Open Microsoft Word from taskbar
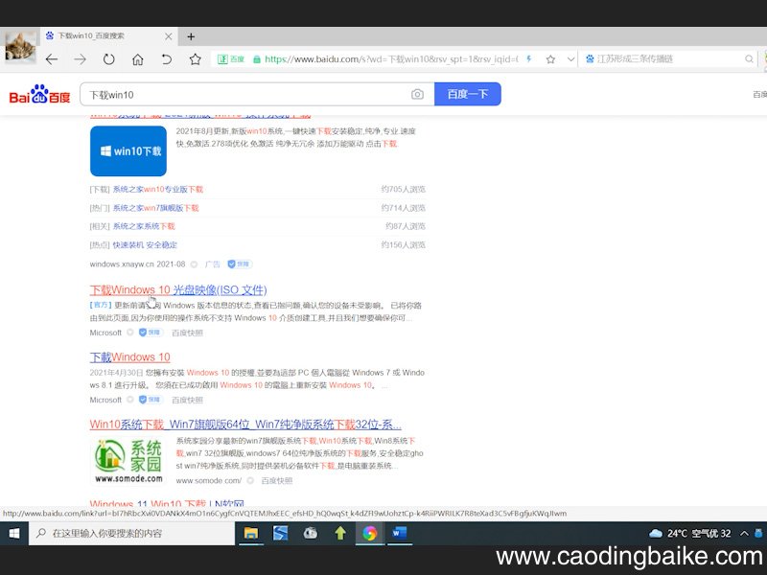 coord(400,533)
